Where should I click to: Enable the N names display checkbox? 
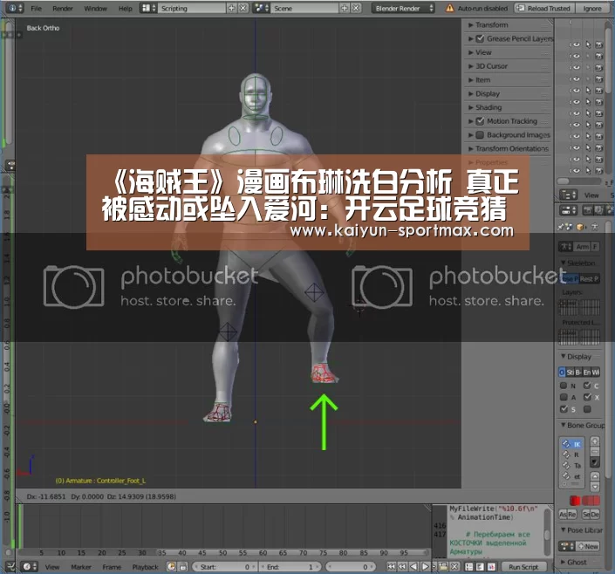(564, 386)
